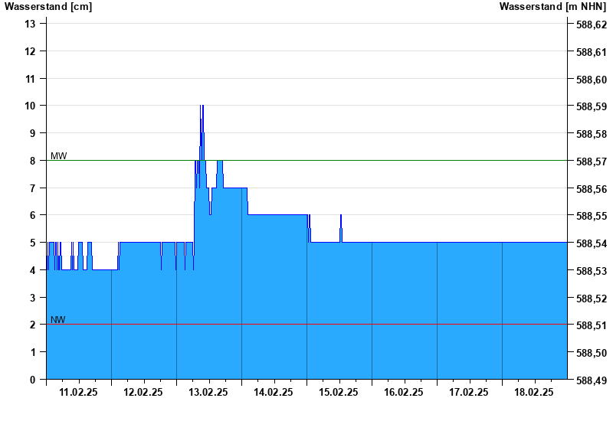Click the 15.02.25 date label
This screenshot has height=421, width=613.
coord(339,392)
